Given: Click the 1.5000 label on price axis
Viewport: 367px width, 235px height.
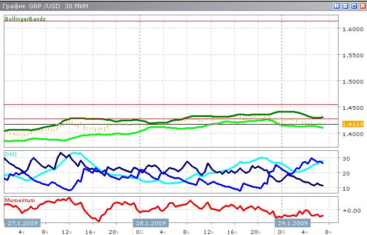Looking at the screenshot, I should (353, 81).
